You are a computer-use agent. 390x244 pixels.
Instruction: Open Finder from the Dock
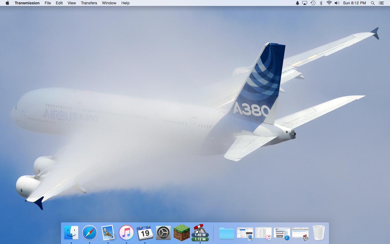[x=71, y=233]
